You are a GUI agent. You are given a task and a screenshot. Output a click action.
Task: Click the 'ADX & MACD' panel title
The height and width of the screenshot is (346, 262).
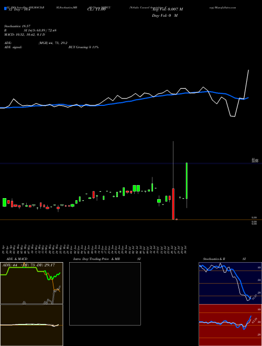[17, 259]
